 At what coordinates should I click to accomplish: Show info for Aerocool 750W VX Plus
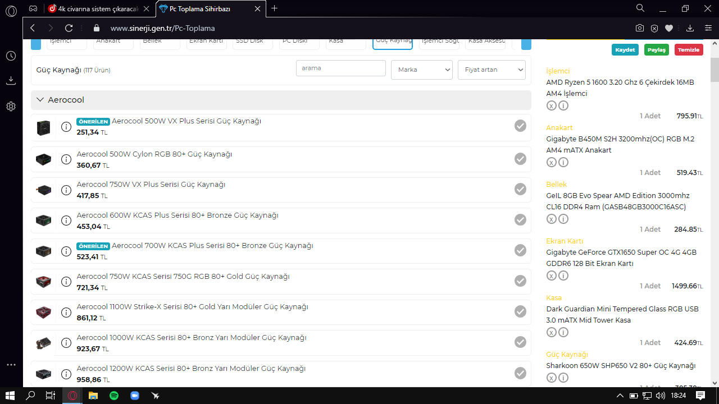66,190
